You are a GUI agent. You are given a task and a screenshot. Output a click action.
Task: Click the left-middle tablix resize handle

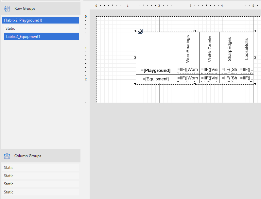[x=135, y=58]
